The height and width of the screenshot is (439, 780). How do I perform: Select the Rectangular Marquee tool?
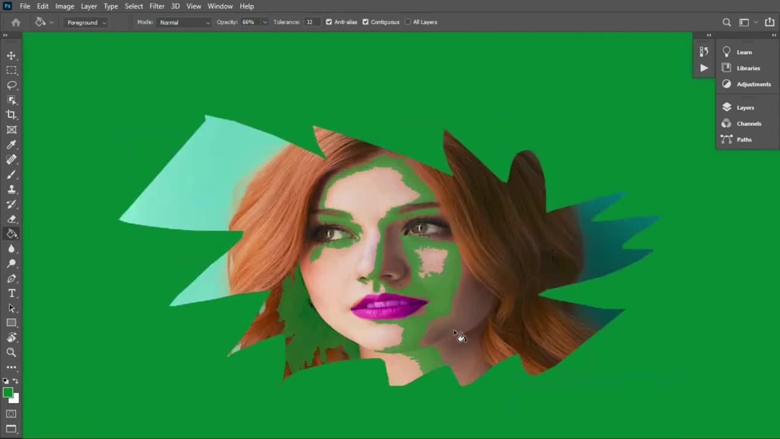tap(12, 70)
